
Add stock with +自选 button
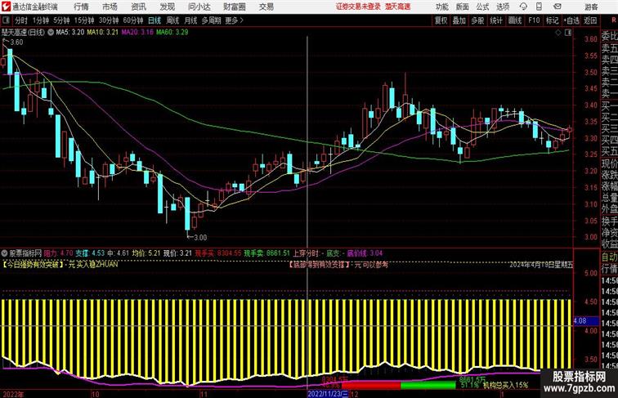(571, 20)
